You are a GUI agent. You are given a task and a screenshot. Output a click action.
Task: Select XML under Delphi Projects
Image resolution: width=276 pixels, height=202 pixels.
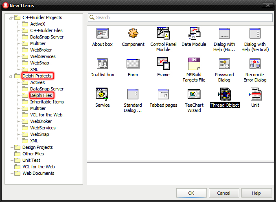[x=34, y=141]
